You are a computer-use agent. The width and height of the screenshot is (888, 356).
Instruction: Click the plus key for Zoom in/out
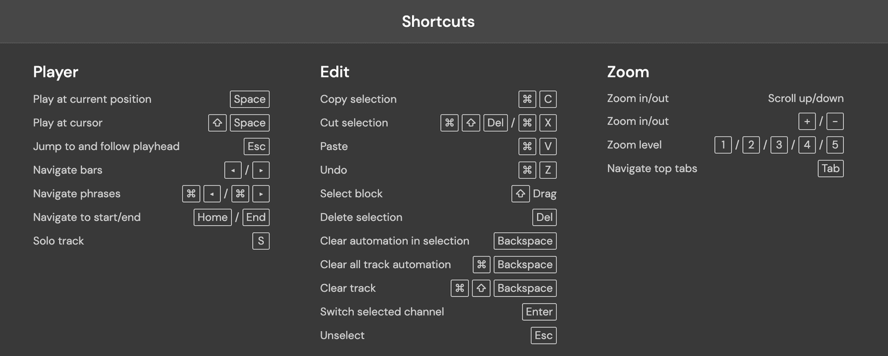click(x=807, y=121)
